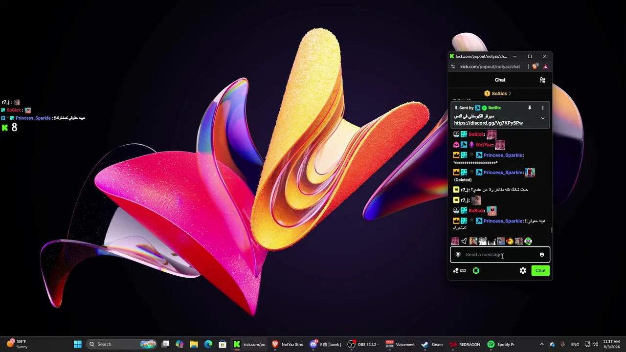Open Task View in taskbar
The height and width of the screenshot is (352, 626).
(166, 344)
